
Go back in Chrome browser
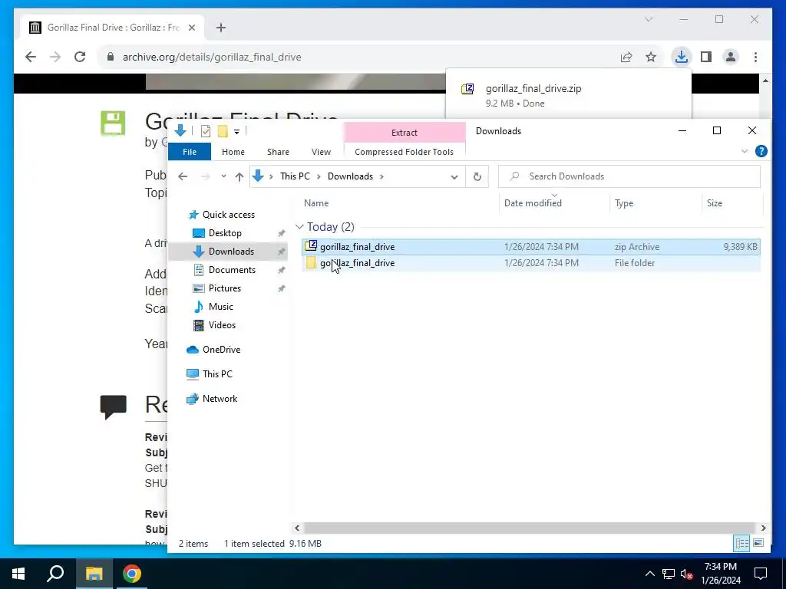tap(31, 57)
